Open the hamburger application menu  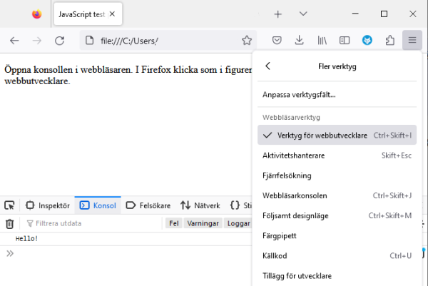coord(413,41)
